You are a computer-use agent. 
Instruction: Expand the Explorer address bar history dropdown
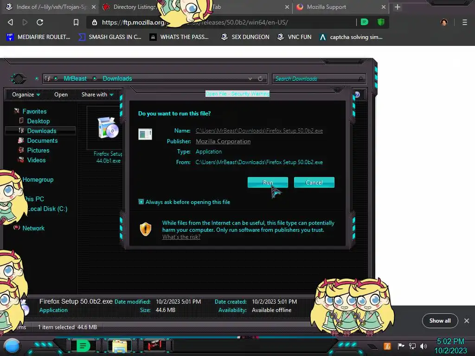pyautogui.click(x=250, y=79)
